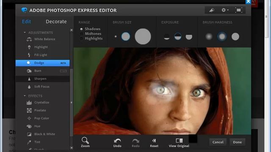Select the Midtones range option
The image size is (271, 152).
pyautogui.click(x=91, y=34)
